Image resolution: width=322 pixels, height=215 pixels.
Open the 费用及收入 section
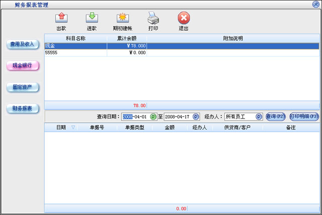click(x=23, y=44)
